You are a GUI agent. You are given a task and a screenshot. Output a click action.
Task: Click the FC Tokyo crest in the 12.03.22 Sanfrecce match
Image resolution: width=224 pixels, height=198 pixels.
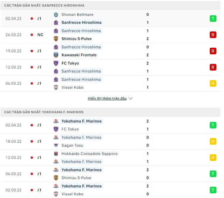click(x=56, y=63)
